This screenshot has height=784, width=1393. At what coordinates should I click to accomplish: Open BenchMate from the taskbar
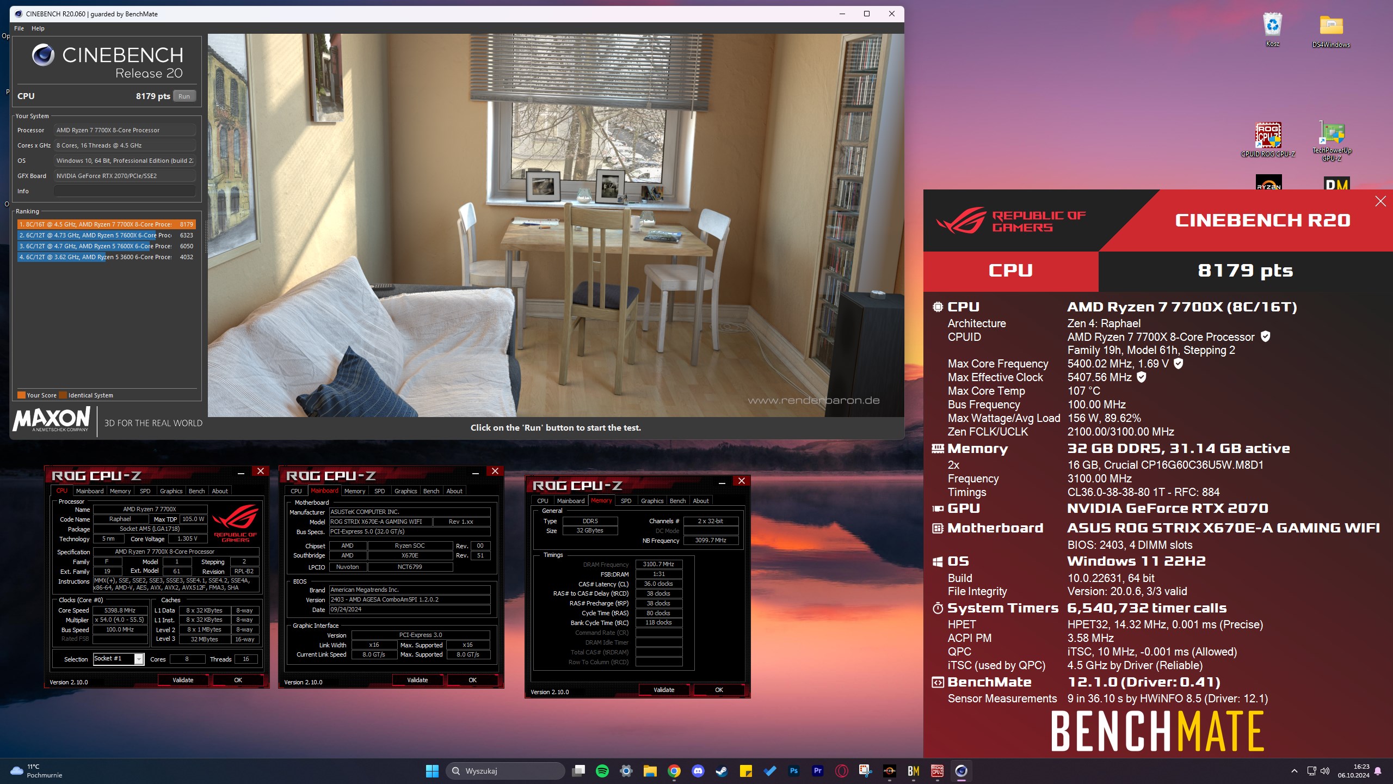[914, 771]
